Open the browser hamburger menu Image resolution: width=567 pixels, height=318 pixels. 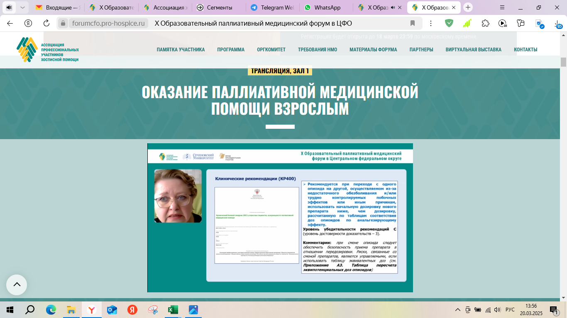click(502, 7)
